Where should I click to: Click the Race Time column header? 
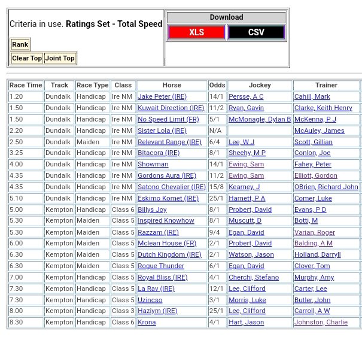coord(26,86)
